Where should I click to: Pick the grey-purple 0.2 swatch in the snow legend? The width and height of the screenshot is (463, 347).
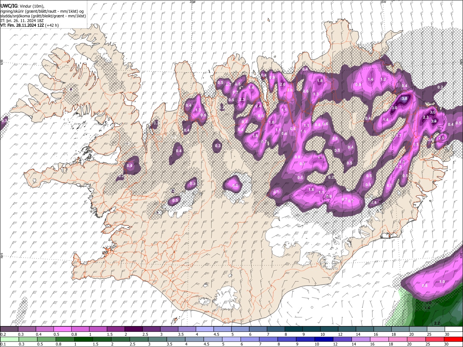click(x=9, y=329)
